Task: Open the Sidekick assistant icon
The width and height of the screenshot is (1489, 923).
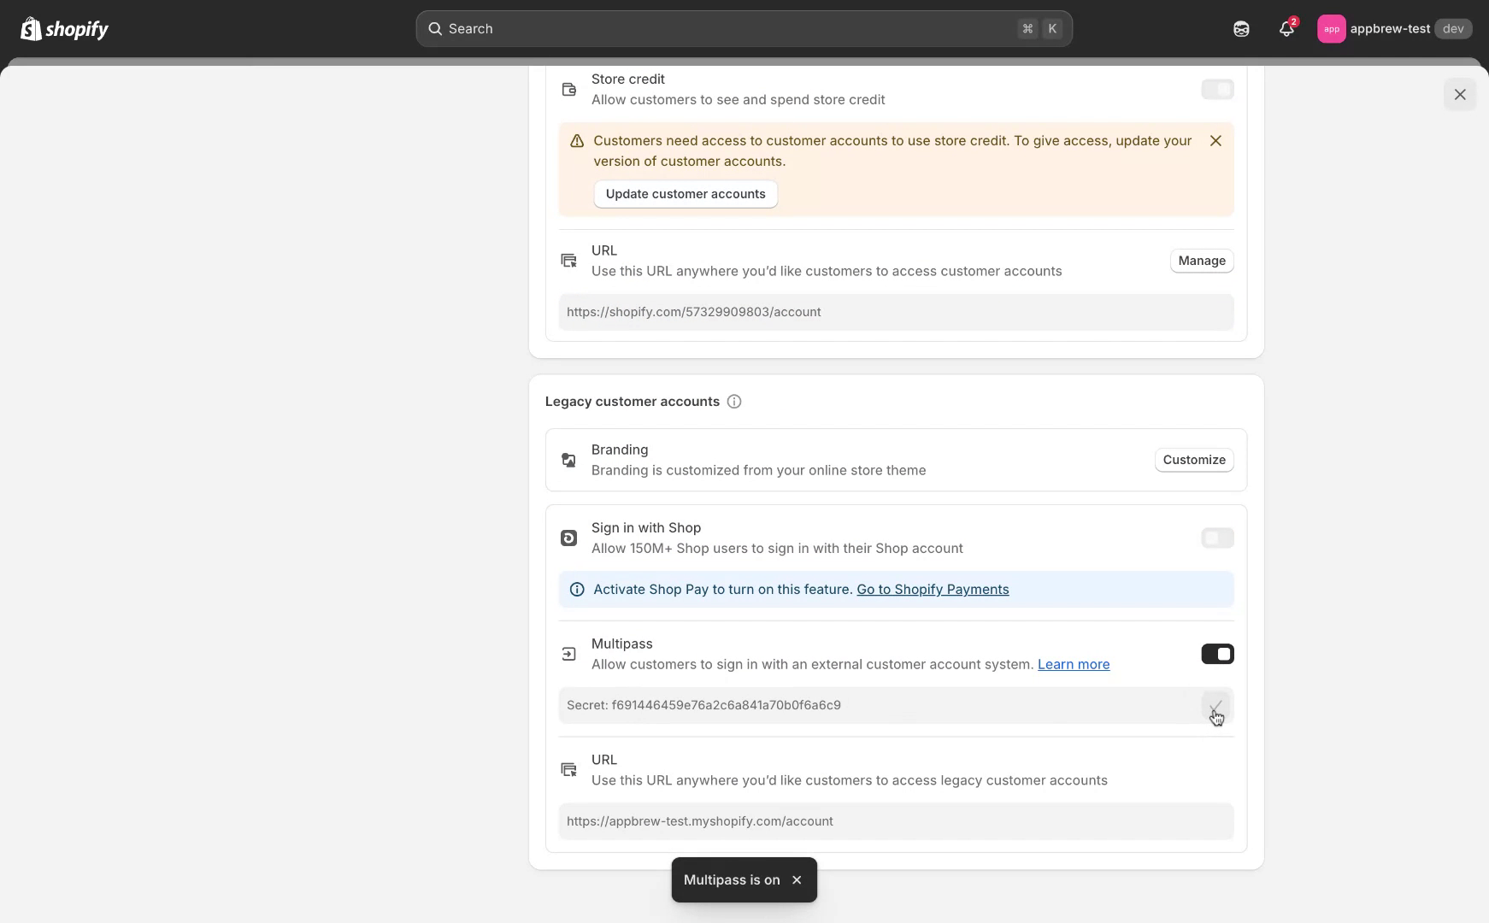Action: point(1241,29)
